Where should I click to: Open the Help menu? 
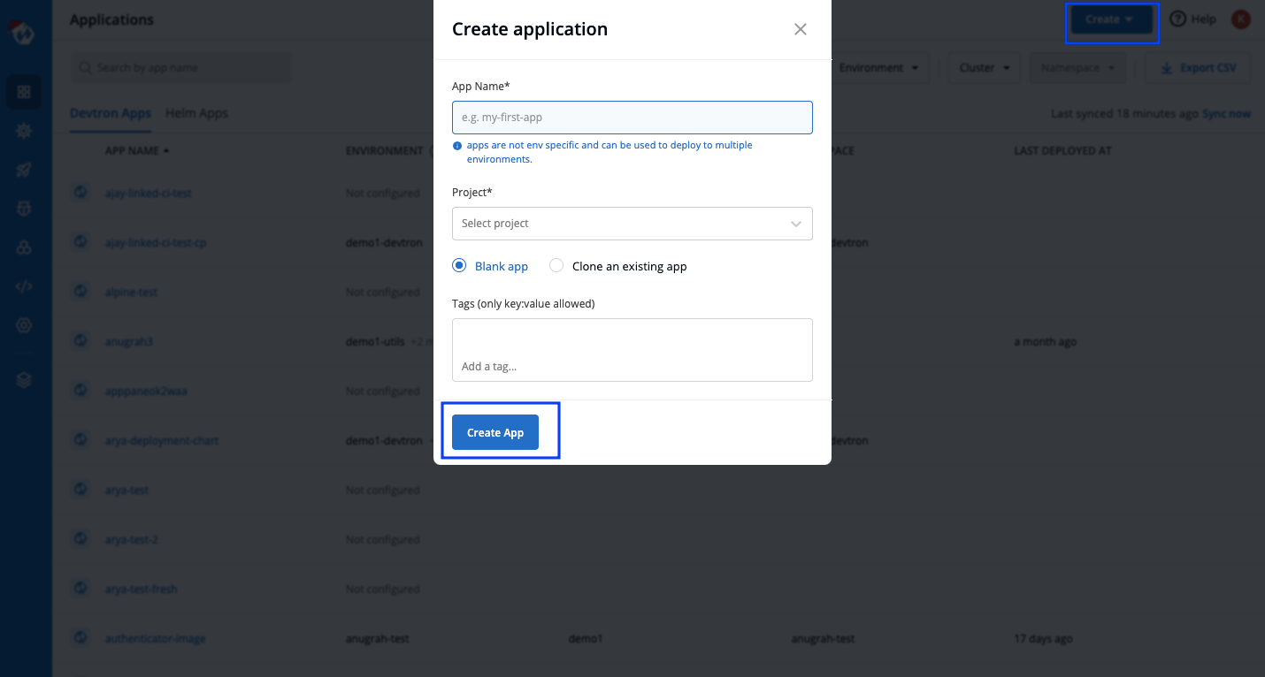pos(1192,19)
